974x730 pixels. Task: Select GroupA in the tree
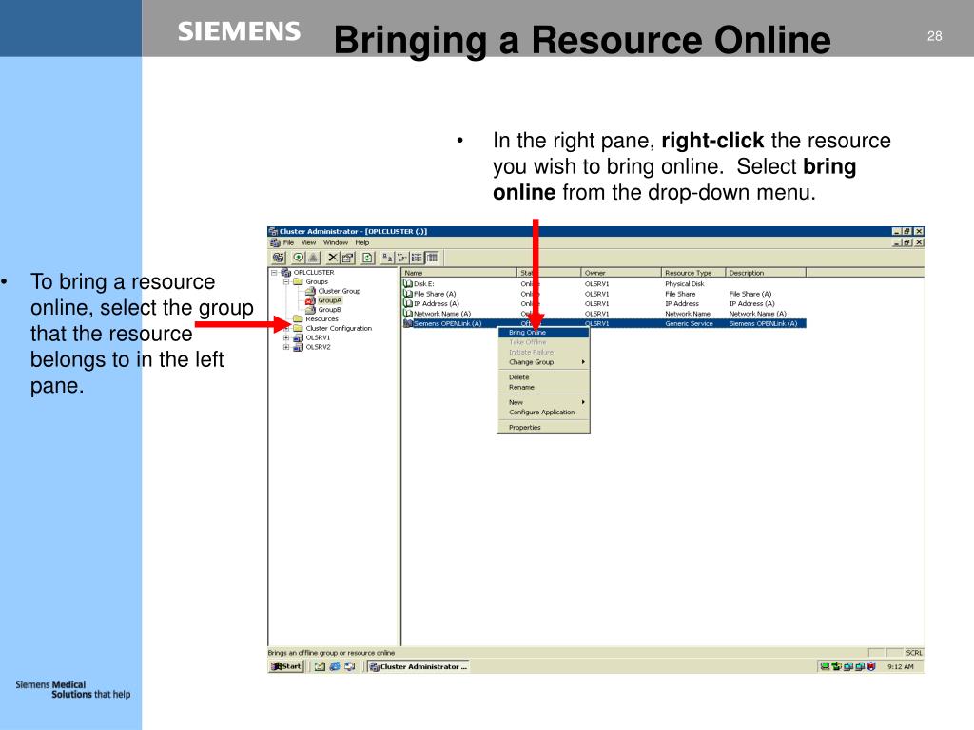point(330,300)
